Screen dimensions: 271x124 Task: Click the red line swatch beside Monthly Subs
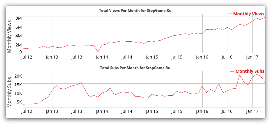point(232,71)
